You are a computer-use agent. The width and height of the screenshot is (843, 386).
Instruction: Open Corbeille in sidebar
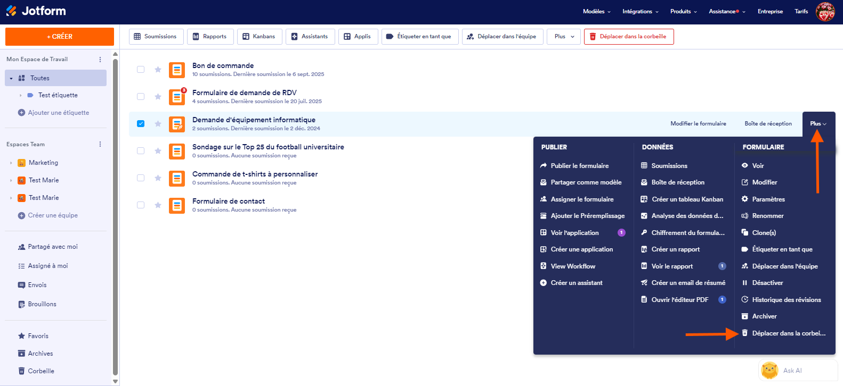click(x=36, y=371)
